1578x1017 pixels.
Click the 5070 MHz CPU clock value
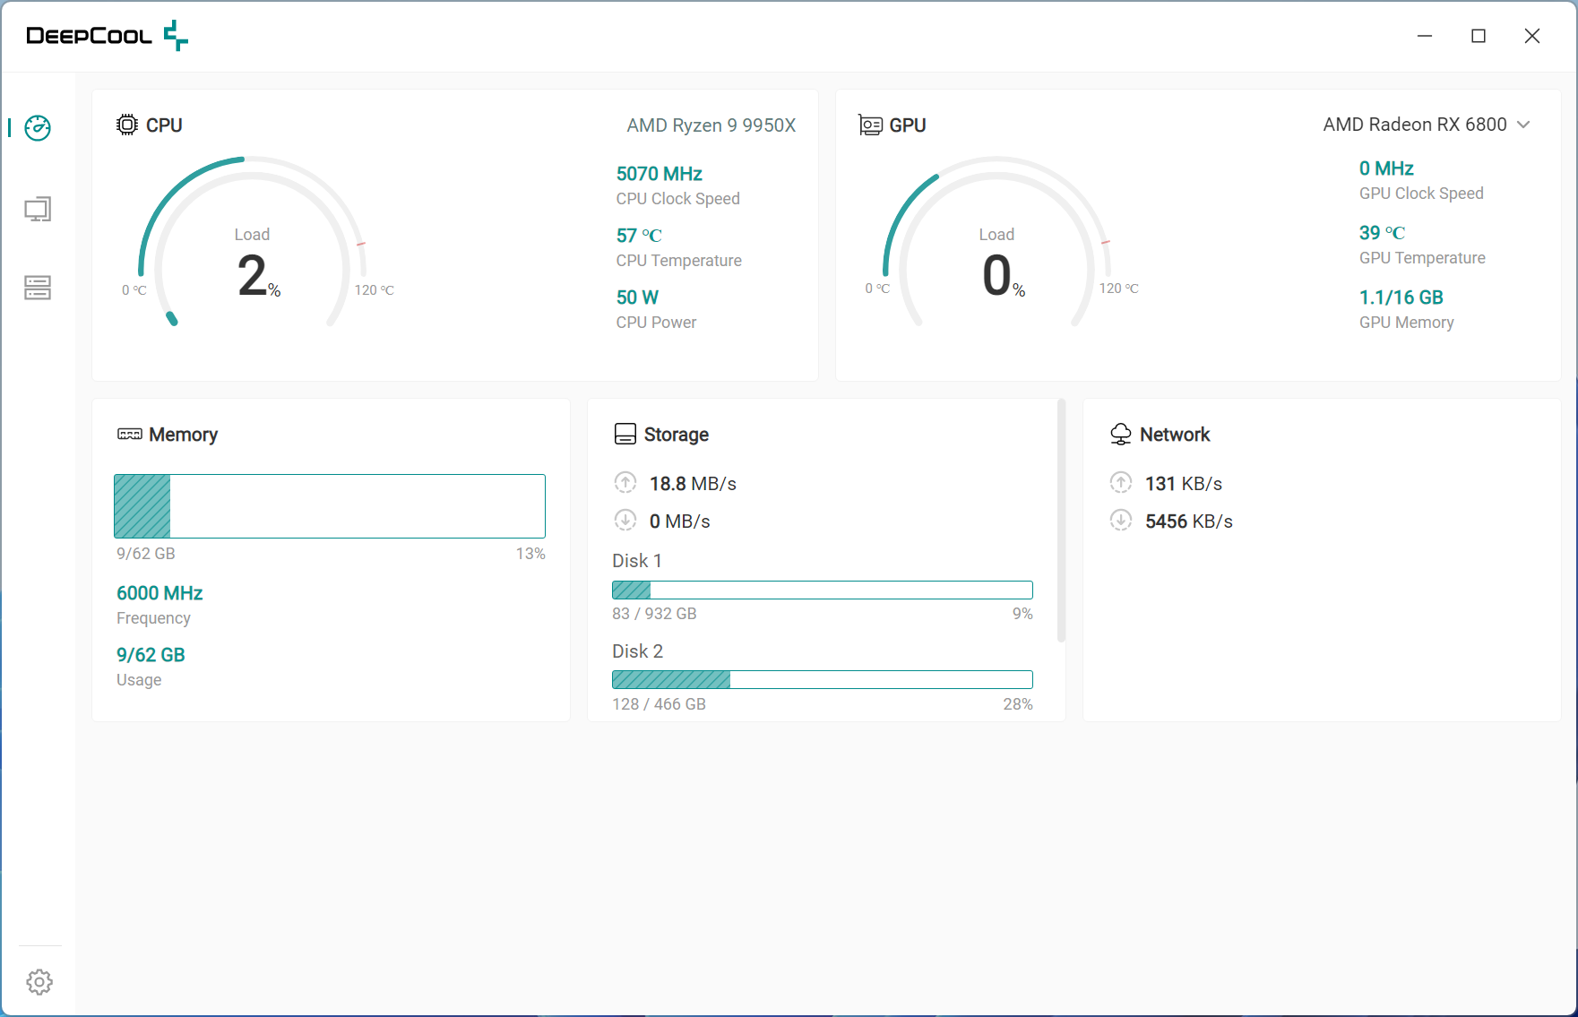(x=660, y=174)
